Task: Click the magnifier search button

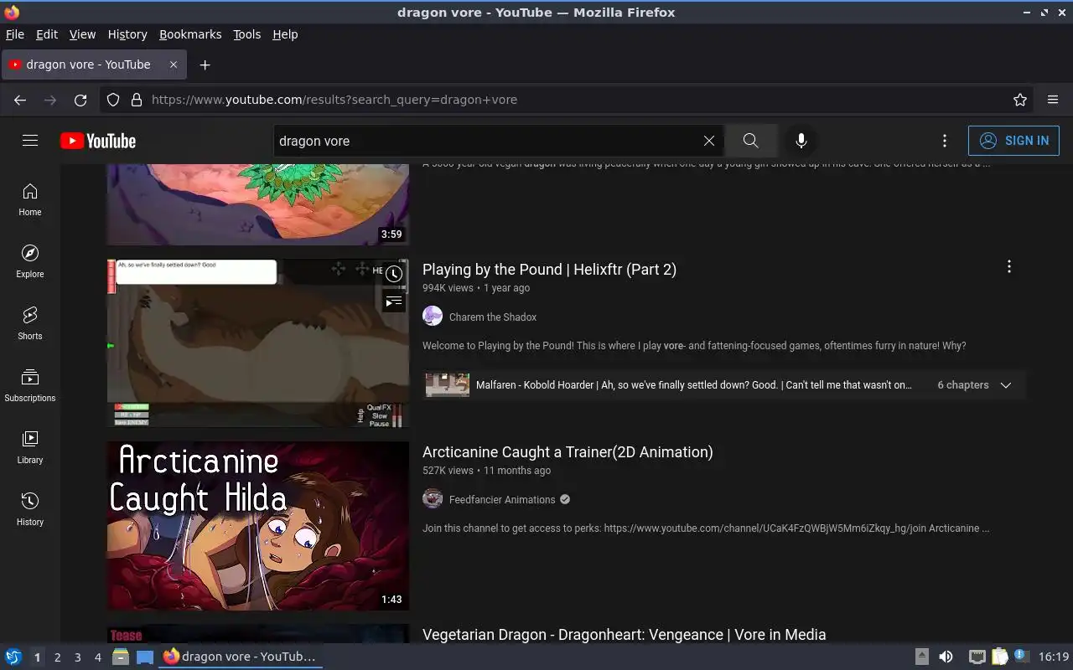Action: [x=750, y=141]
